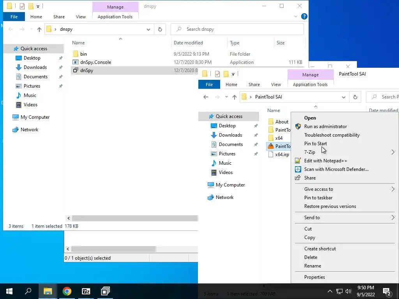Image resolution: width=399 pixels, height=299 pixels.
Task: Refresh the PaintTool SAI folder view
Action: pos(355,97)
